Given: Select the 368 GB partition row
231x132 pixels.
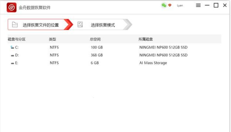Looking at the screenshot, I should pos(114,55).
